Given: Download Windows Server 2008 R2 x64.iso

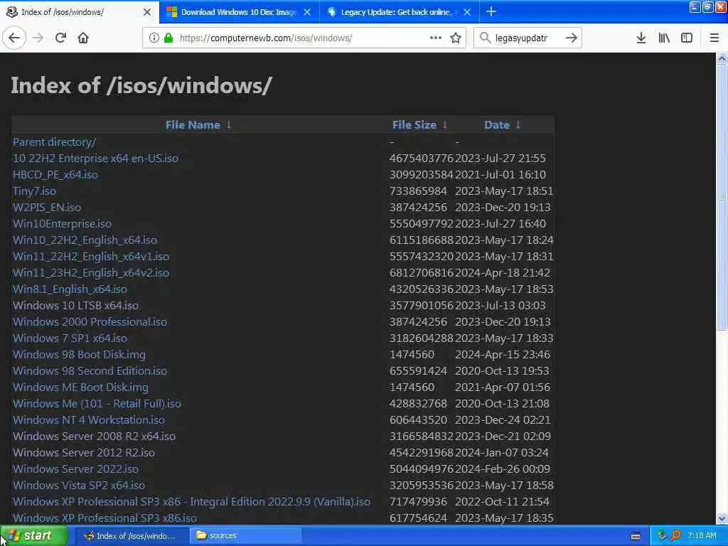Looking at the screenshot, I should click(95, 436).
